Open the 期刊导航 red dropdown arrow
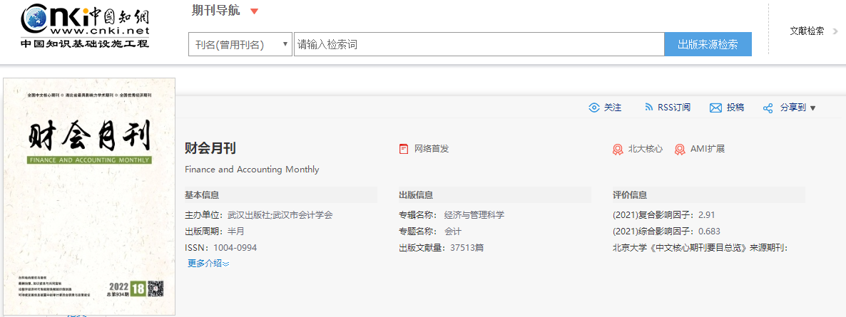 pyautogui.click(x=254, y=11)
